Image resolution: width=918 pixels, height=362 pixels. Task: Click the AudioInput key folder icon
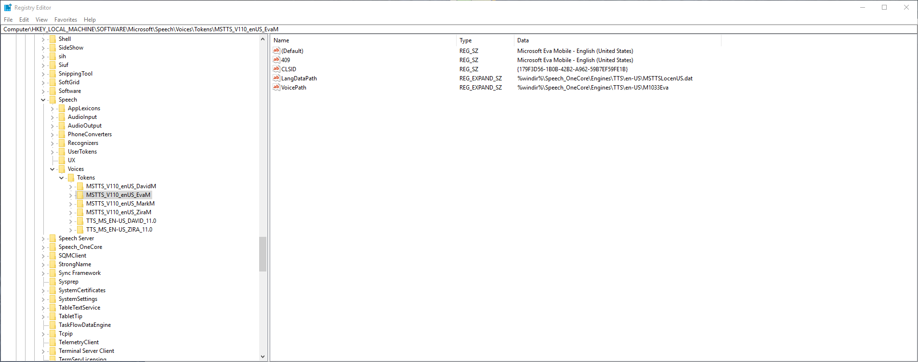[62, 117]
